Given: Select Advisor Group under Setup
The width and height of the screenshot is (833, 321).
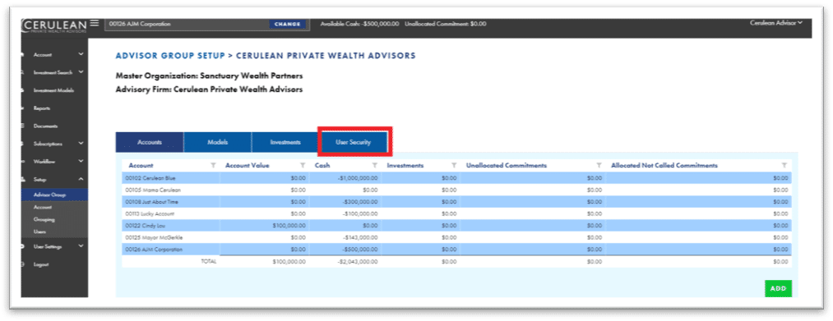Looking at the screenshot, I should point(54,195).
